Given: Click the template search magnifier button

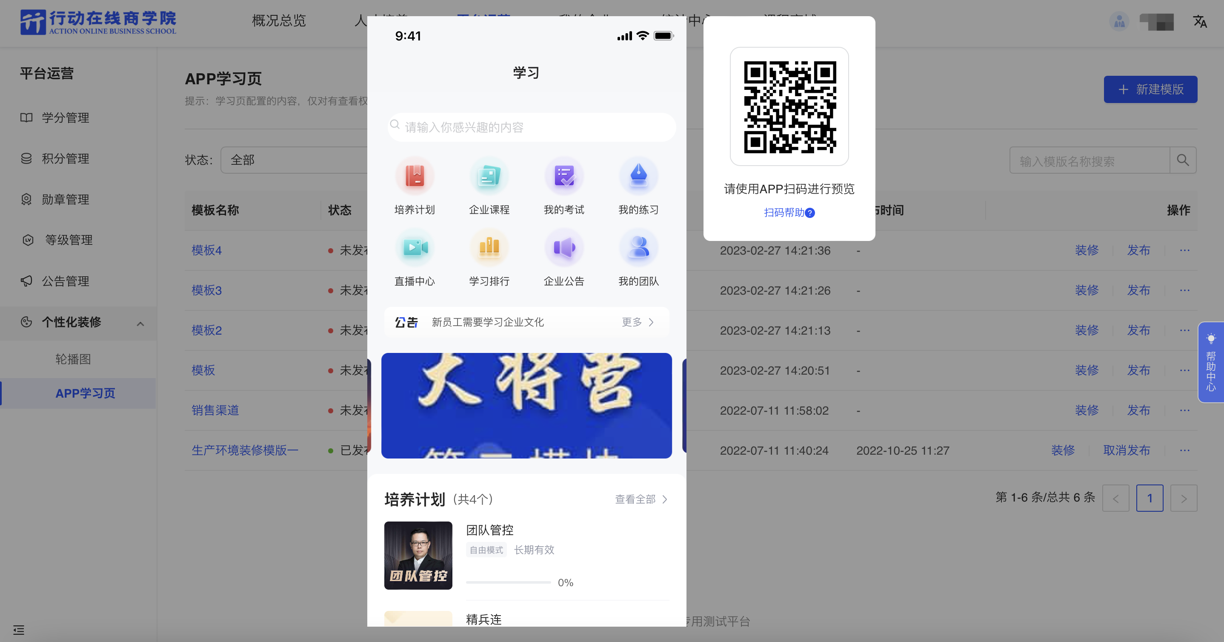Looking at the screenshot, I should pyautogui.click(x=1183, y=160).
